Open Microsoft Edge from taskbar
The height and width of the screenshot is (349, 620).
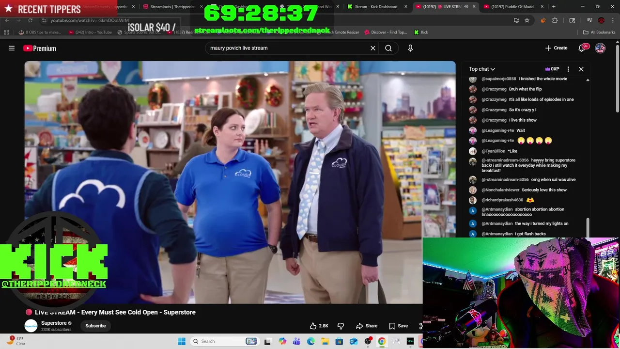click(x=311, y=341)
